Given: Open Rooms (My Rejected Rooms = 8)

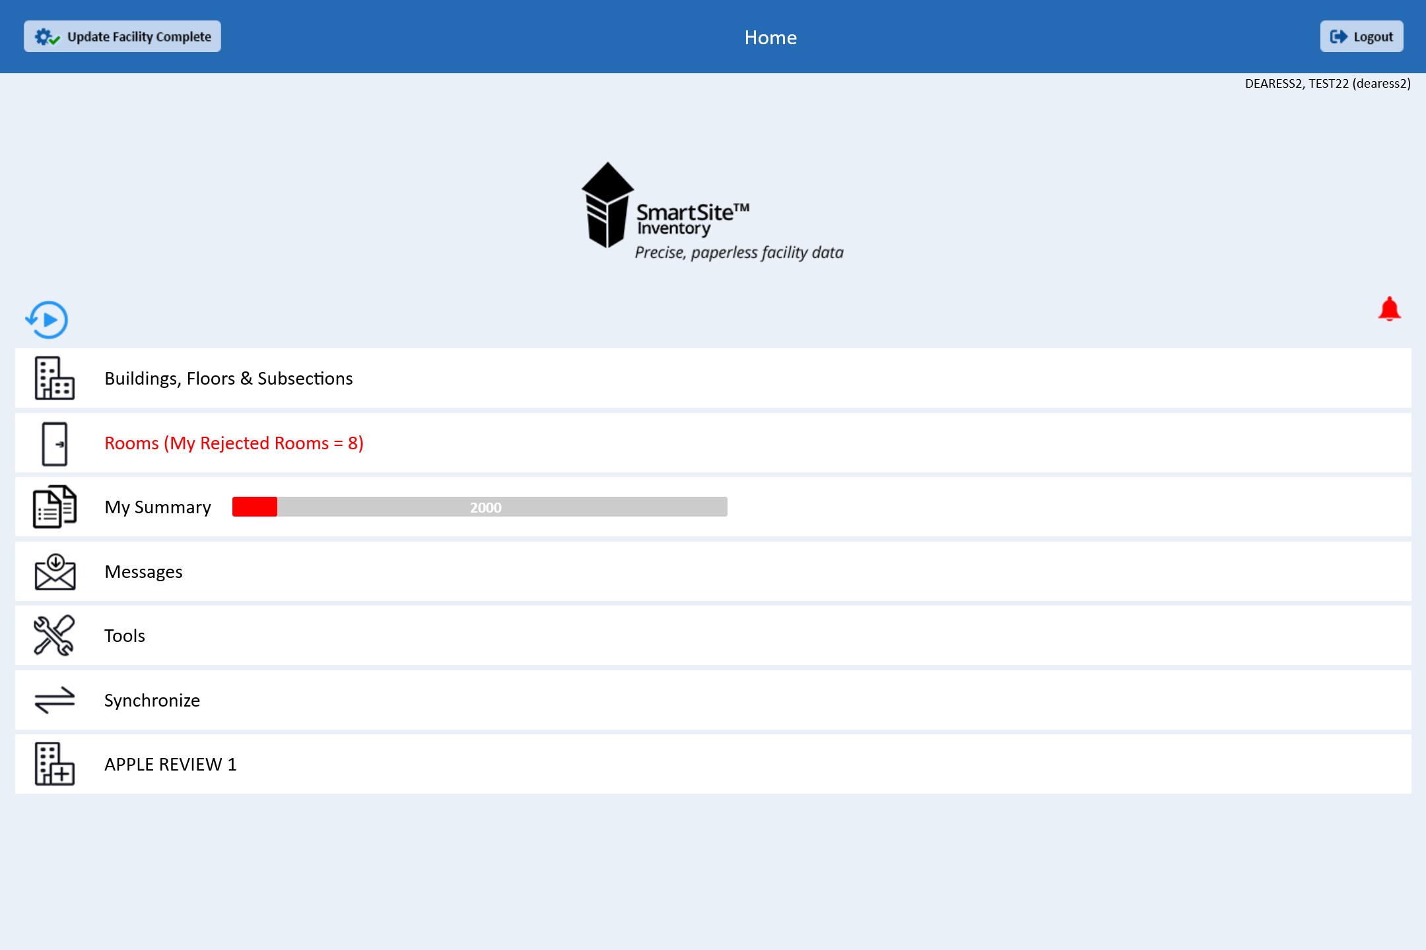Looking at the screenshot, I should pyautogui.click(x=234, y=443).
